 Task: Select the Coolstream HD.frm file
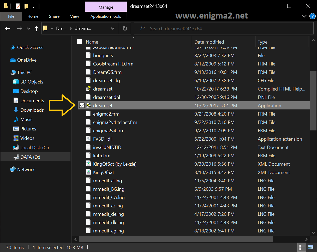113,64
